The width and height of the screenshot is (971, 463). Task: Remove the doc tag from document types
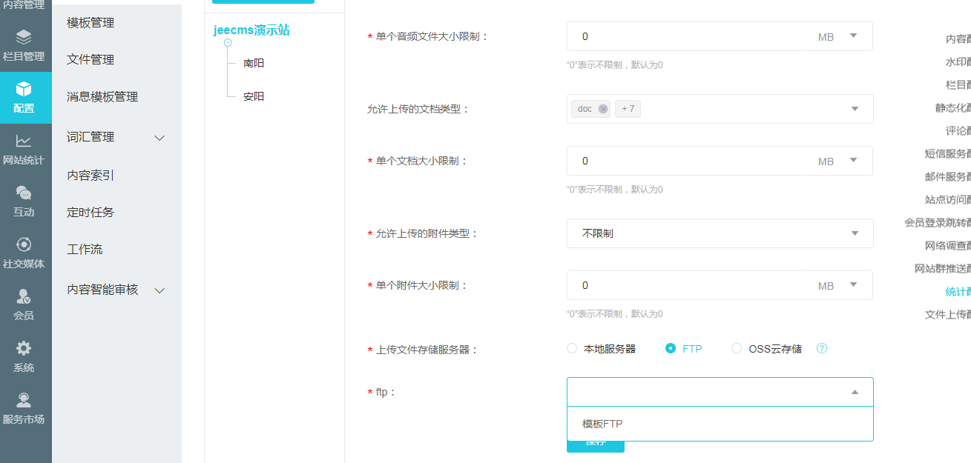pyautogui.click(x=603, y=109)
